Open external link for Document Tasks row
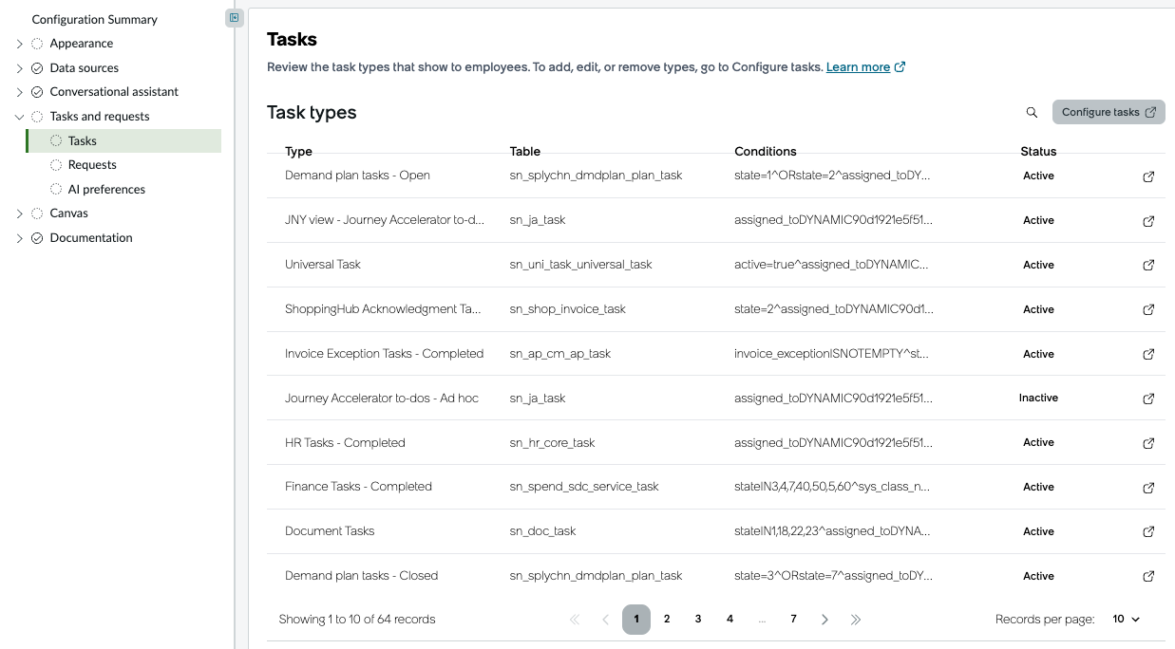The image size is (1175, 649). (x=1148, y=531)
